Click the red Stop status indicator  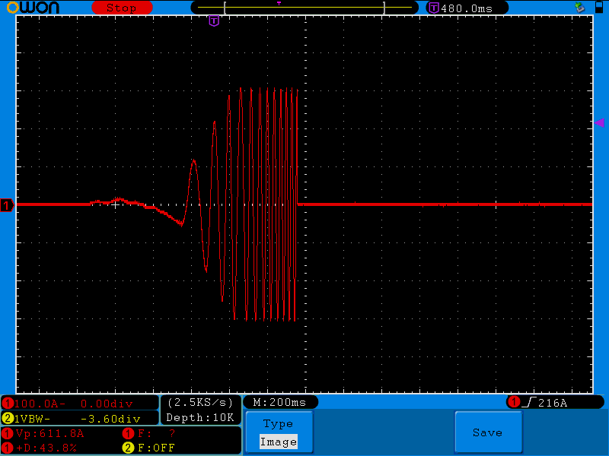[x=121, y=8]
